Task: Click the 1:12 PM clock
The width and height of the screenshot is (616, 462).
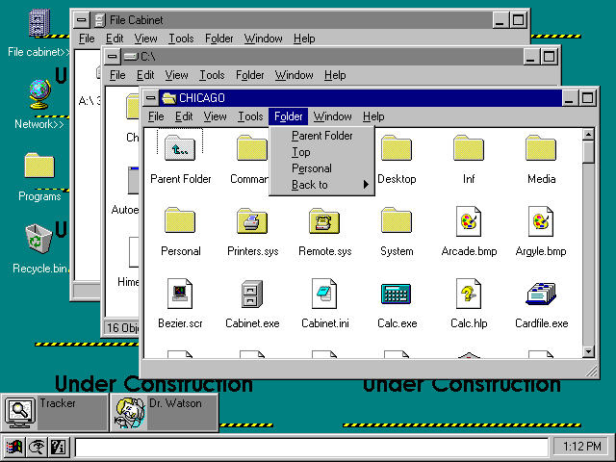Action: [x=582, y=447]
